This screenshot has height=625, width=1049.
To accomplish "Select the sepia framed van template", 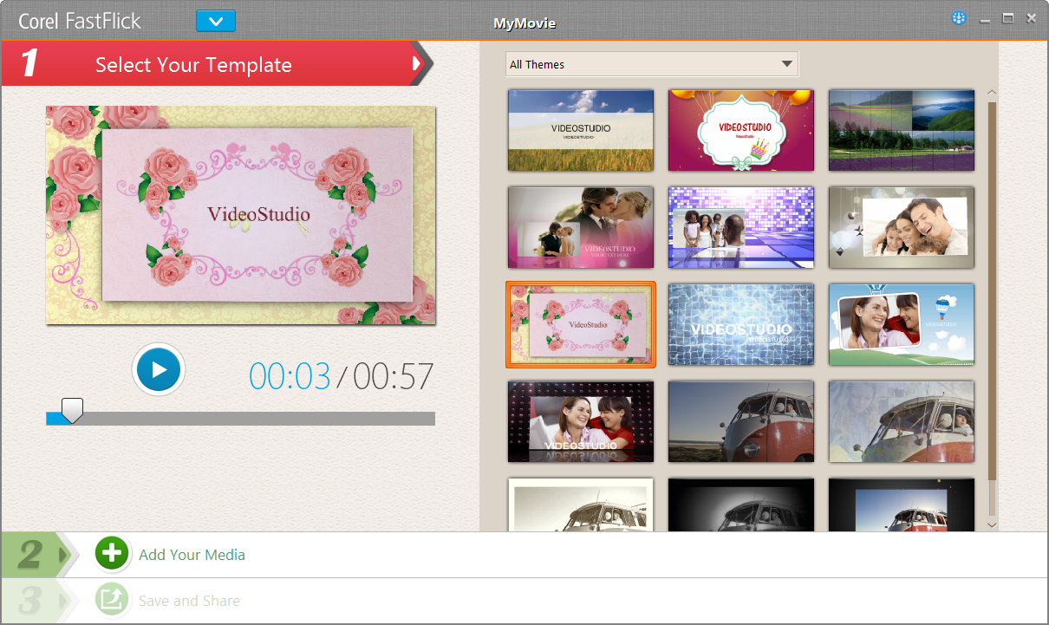I will [581, 505].
